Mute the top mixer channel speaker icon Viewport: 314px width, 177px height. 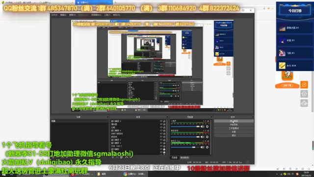203,127
